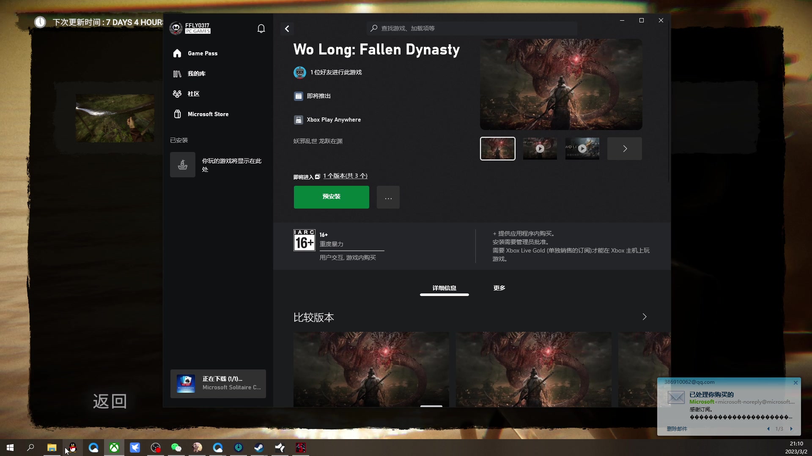Screen dimensions: 812x456
Task: Click the IARC 16+ rating badge
Action: (x=304, y=240)
